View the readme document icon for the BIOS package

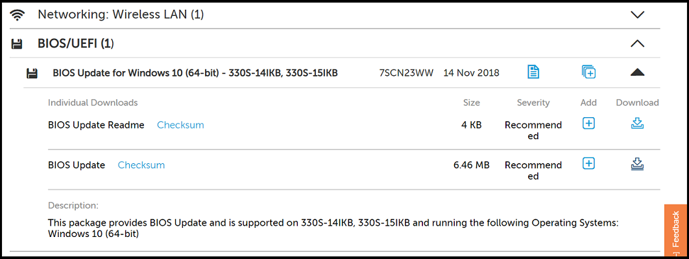tap(533, 72)
